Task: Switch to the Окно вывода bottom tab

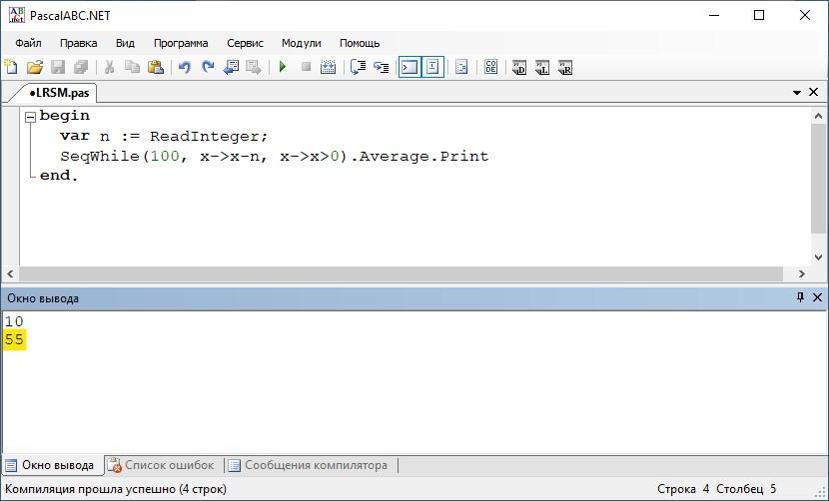Action: click(51, 465)
